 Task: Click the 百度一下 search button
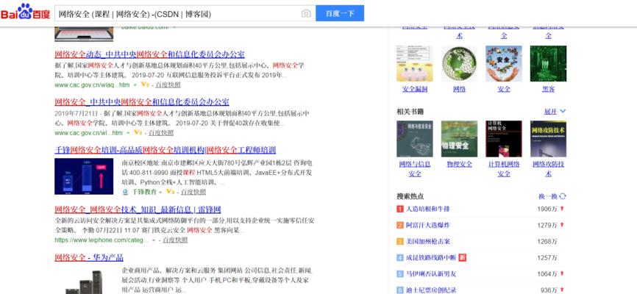340,13
